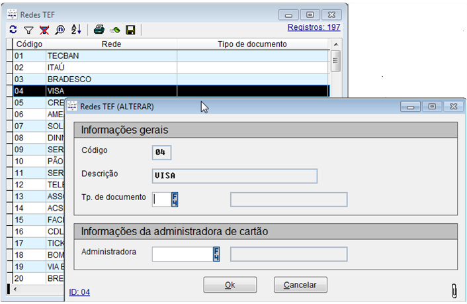Open F4 lookup for Tp. de documento
Screen dimensions: 467x304
point(175,199)
